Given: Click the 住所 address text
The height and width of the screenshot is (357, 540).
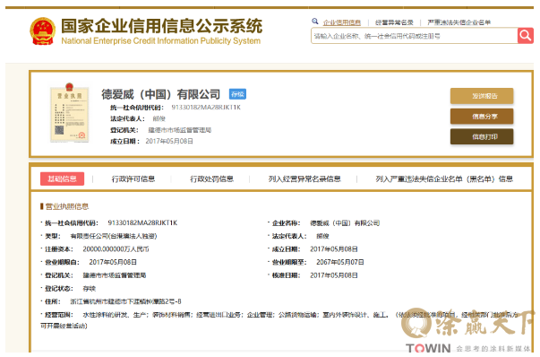Looking at the screenshot, I should [x=125, y=301].
